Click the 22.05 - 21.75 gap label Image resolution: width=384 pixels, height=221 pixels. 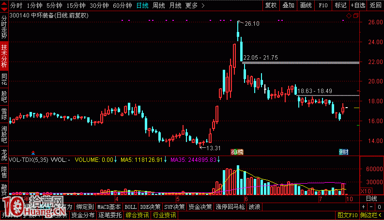(261, 58)
